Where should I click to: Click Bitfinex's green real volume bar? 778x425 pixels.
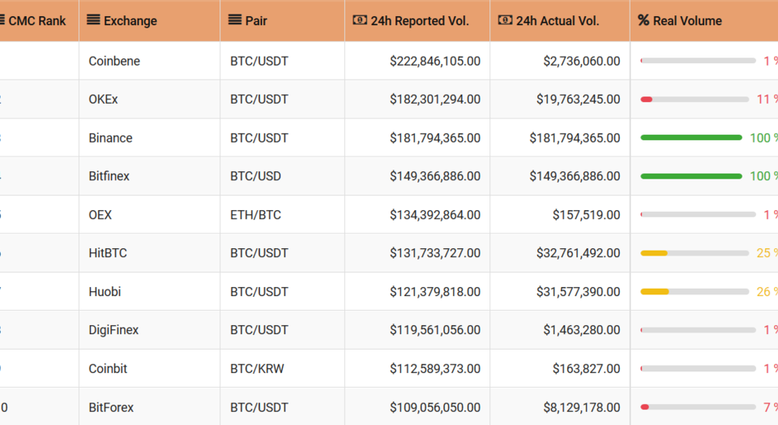(x=691, y=176)
